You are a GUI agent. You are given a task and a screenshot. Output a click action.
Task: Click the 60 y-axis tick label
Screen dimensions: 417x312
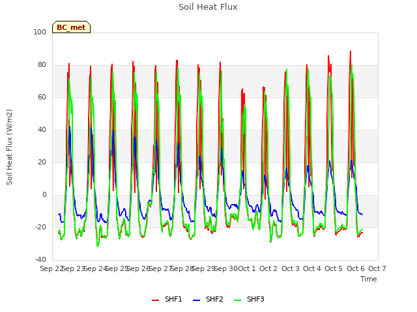[x=42, y=97]
